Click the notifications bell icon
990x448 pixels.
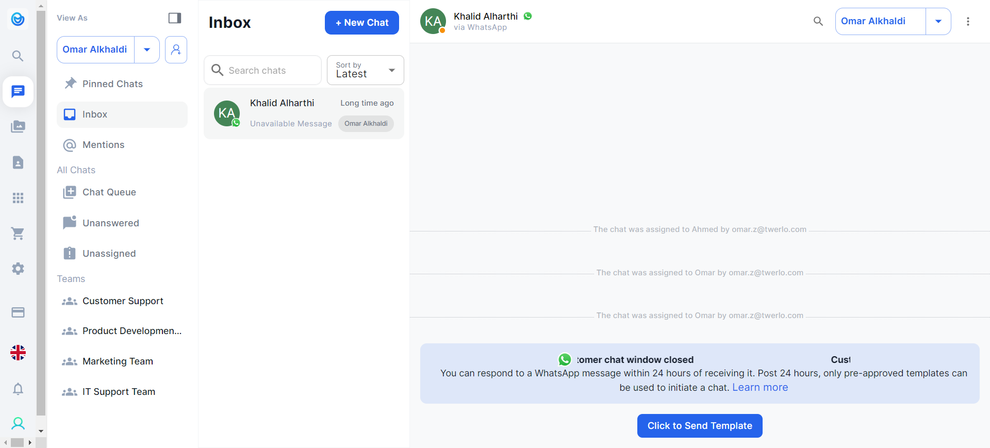point(18,389)
